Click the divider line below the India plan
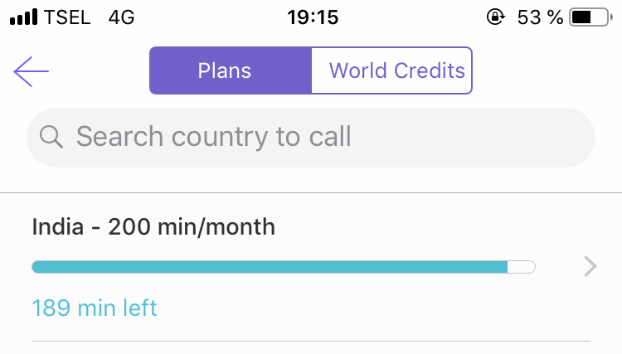 point(311,341)
